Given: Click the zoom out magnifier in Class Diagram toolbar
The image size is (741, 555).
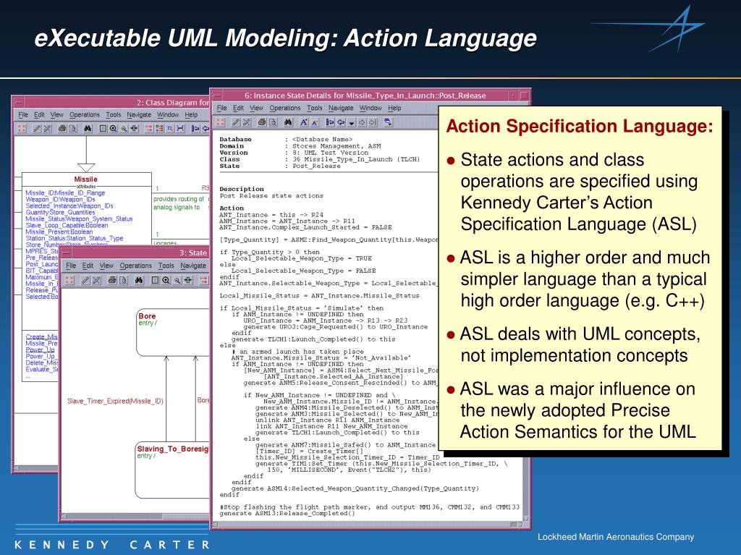Looking at the screenshot, I should point(124,128).
